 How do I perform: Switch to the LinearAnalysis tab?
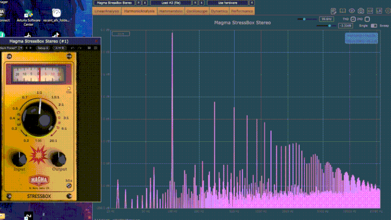[107, 11]
